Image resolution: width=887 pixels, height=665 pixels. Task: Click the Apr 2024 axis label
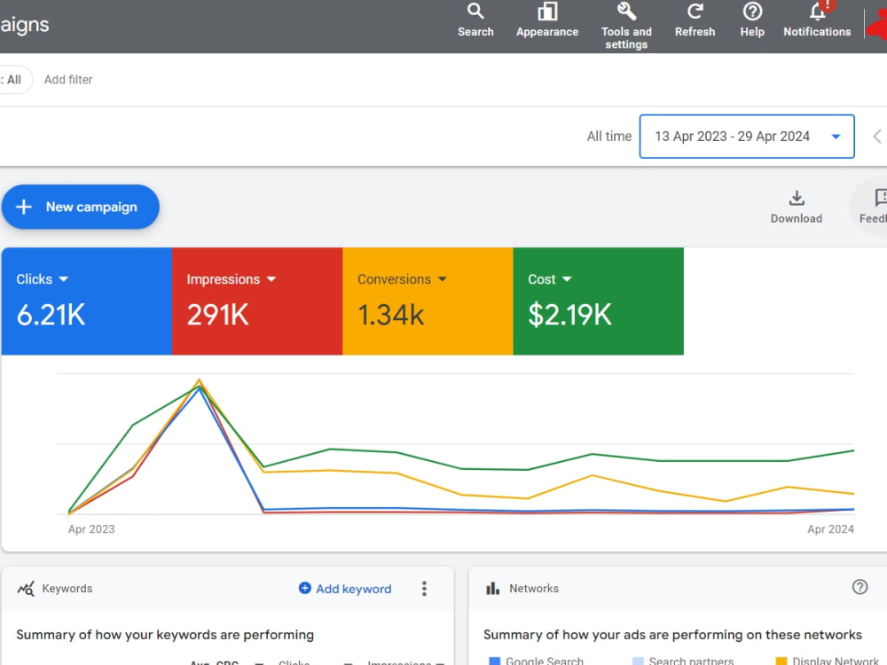[x=830, y=529]
